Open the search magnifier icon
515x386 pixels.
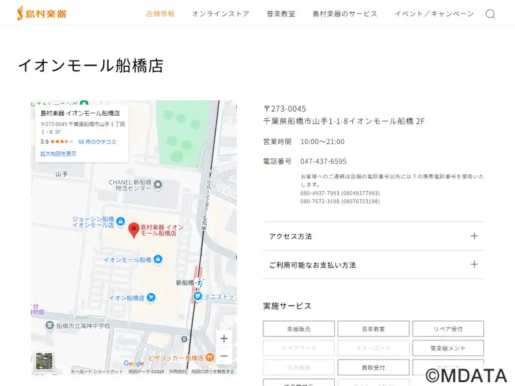(x=491, y=14)
